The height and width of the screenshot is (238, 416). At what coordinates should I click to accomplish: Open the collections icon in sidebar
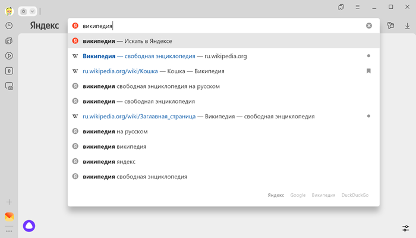[x=9, y=40]
